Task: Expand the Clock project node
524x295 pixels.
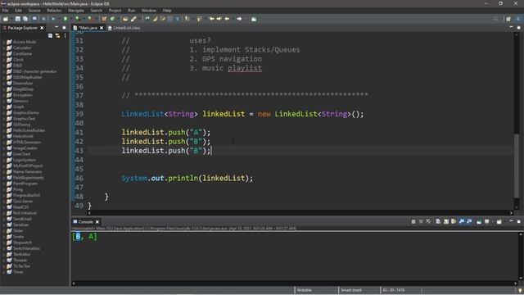Action: [x=3, y=60]
